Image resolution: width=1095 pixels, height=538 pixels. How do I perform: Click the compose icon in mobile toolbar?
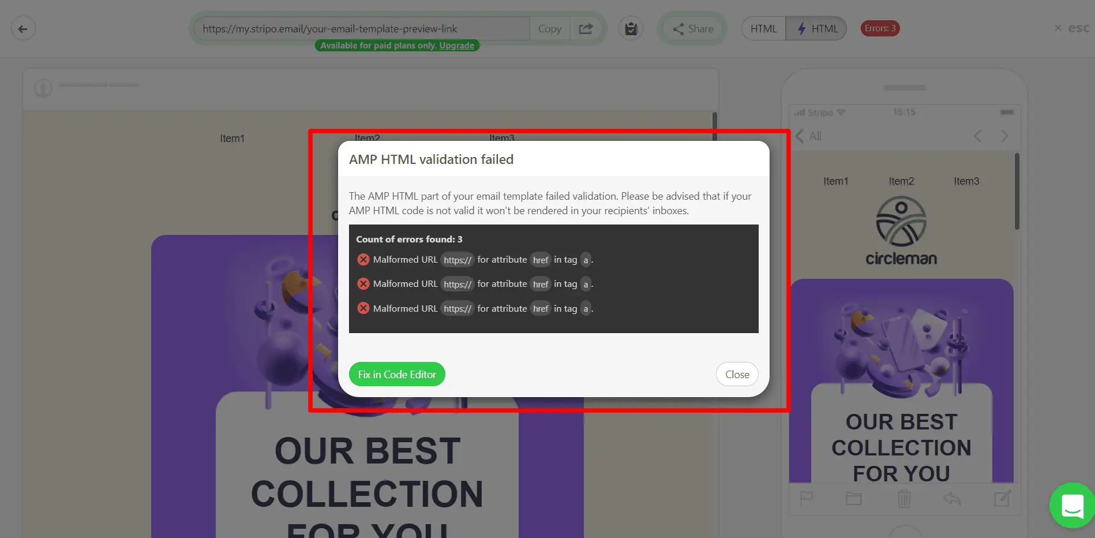click(x=1003, y=498)
